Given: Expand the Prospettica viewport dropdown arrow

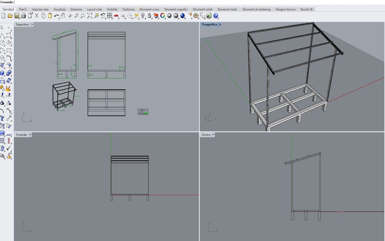Looking at the screenshot, I should [x=220, y=24].
